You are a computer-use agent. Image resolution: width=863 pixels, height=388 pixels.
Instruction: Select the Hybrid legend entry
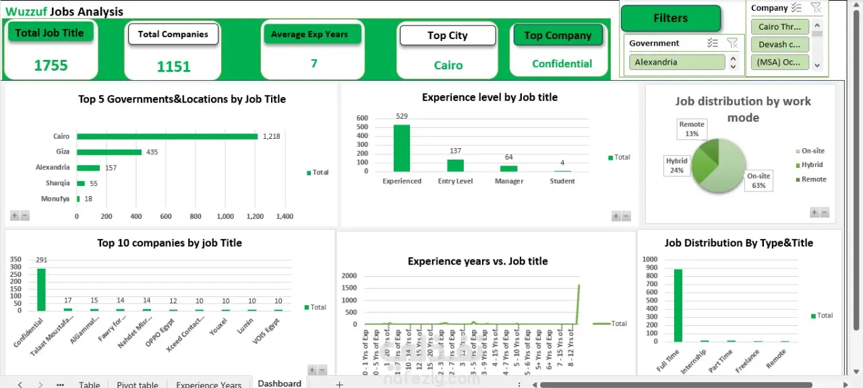808,164
